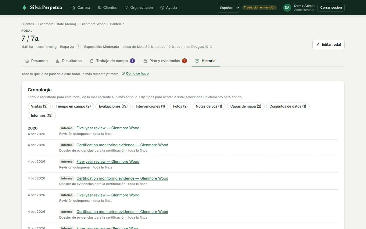Click the badge 8 on Trabajo de campo
The width and height of the screenshot is (366, 229).
pos(132,61)
